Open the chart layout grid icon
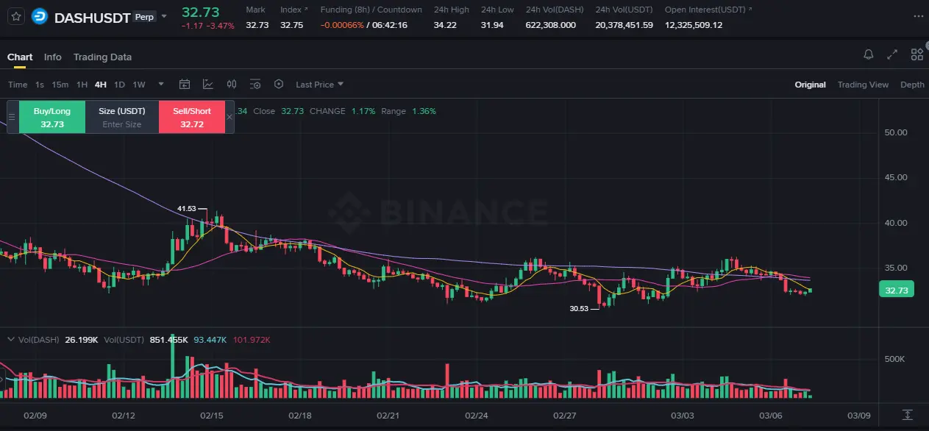 (x=916, y=54)
